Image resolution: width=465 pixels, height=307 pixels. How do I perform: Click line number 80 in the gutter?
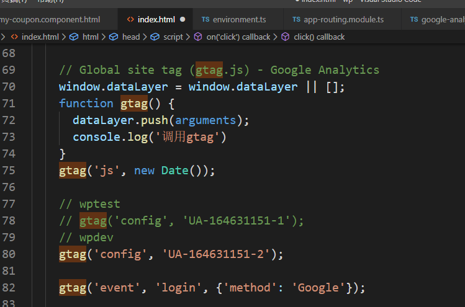(9, 254)
